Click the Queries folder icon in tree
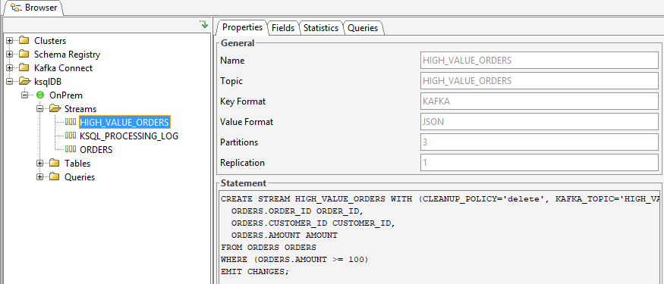The height and width of the screenshot is (284, 664). (x=54, y=176)
